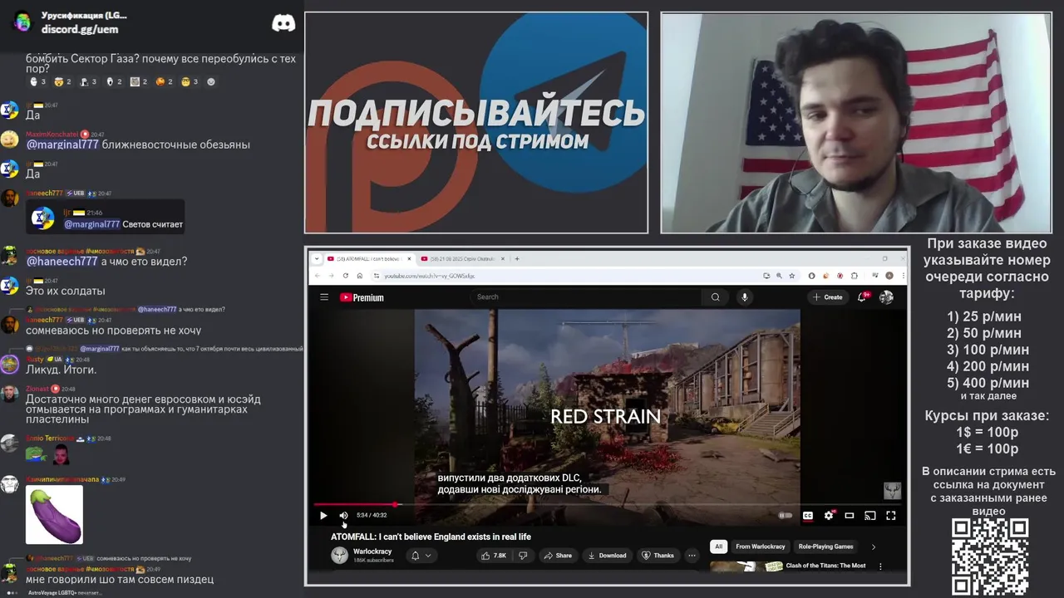Click the 5:34 / 40:32 timestamp display
This screenshot has height=598, width=1064.
tap(372, 516)
